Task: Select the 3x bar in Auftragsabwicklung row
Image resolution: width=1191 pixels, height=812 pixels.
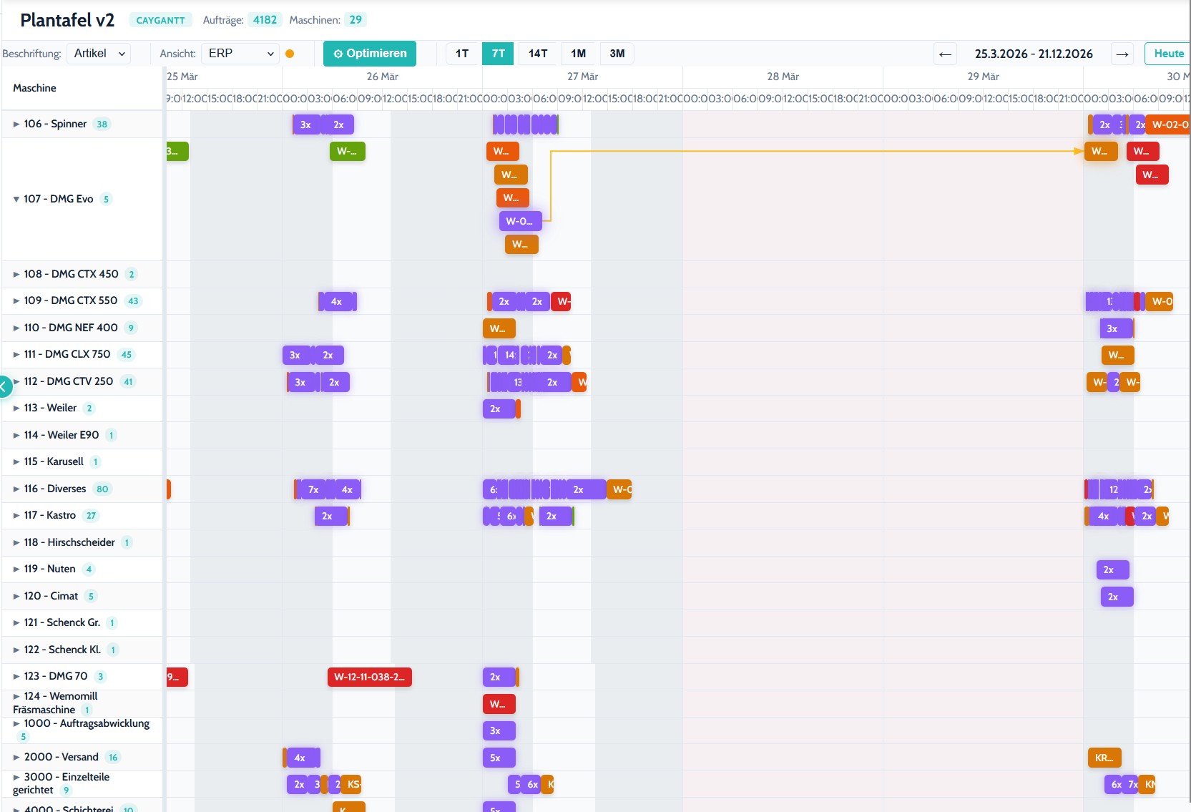Action: (499, 730)
